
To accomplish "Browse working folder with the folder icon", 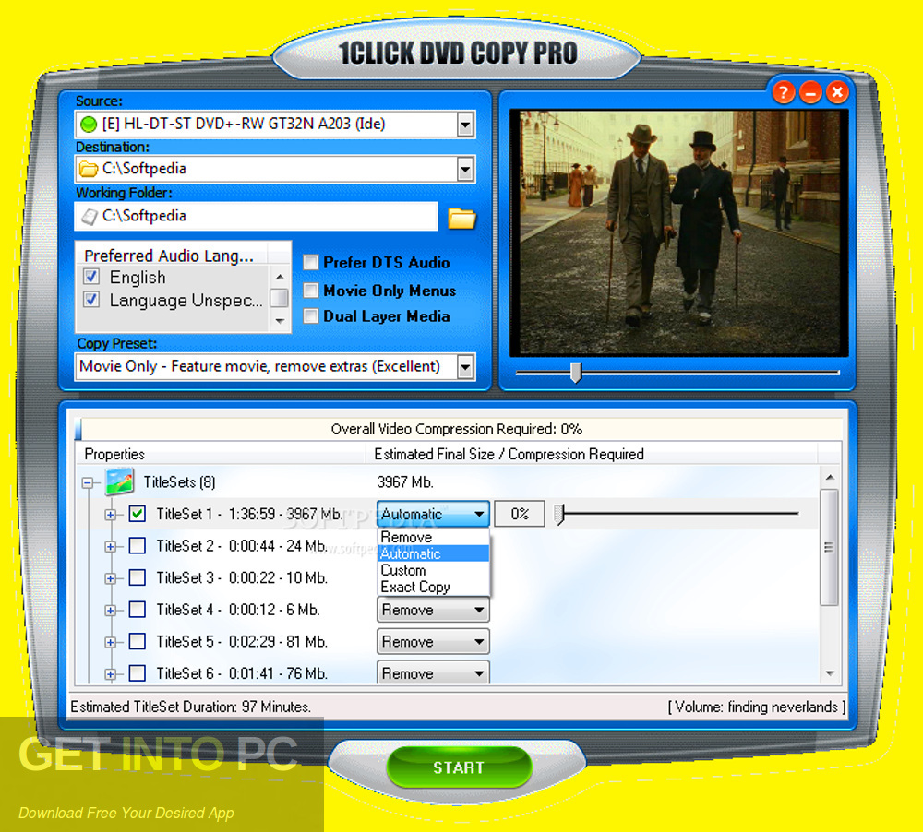I will 461,218.
